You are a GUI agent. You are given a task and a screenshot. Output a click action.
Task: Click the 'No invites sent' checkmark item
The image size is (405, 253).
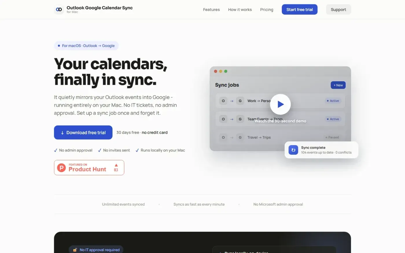click(x=114, y=150)
